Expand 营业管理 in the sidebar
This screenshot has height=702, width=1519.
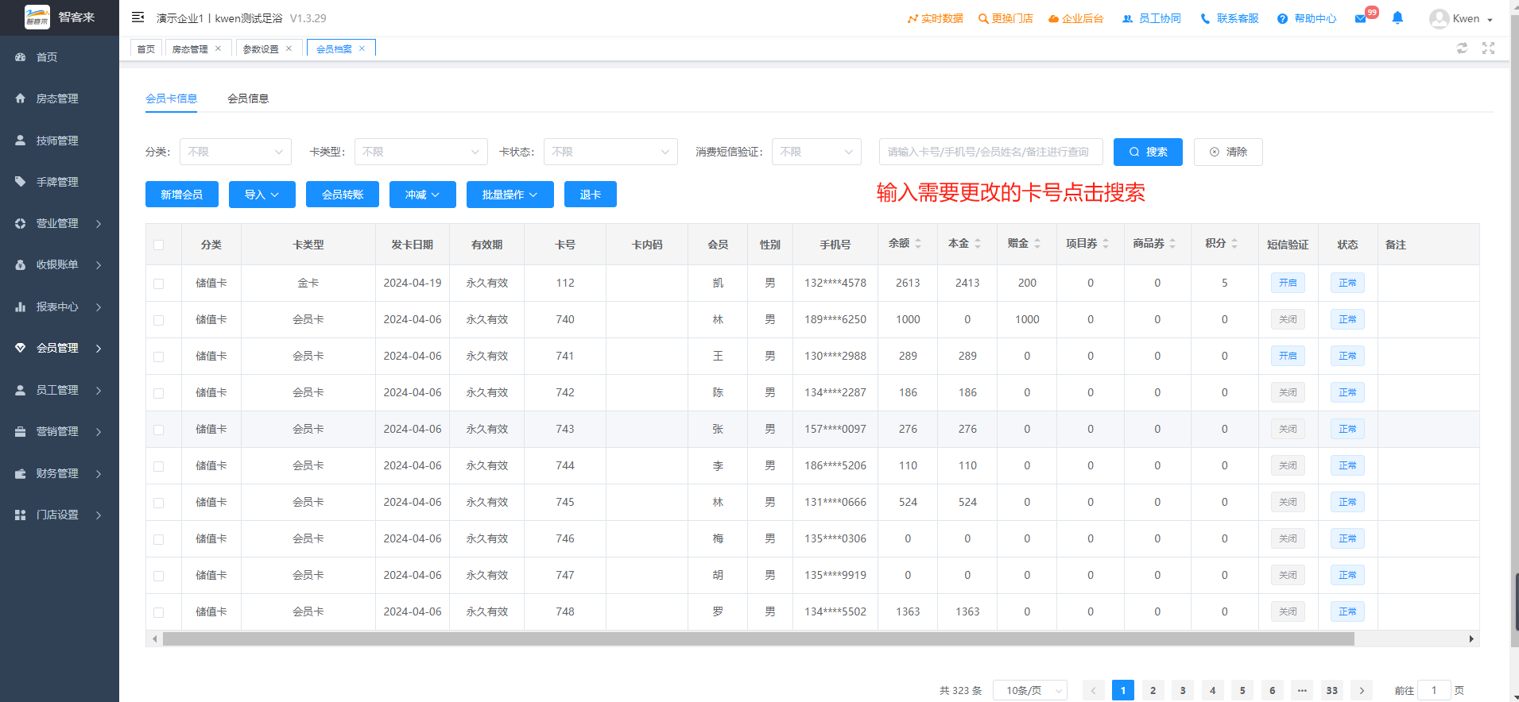(x=60, y=223)
